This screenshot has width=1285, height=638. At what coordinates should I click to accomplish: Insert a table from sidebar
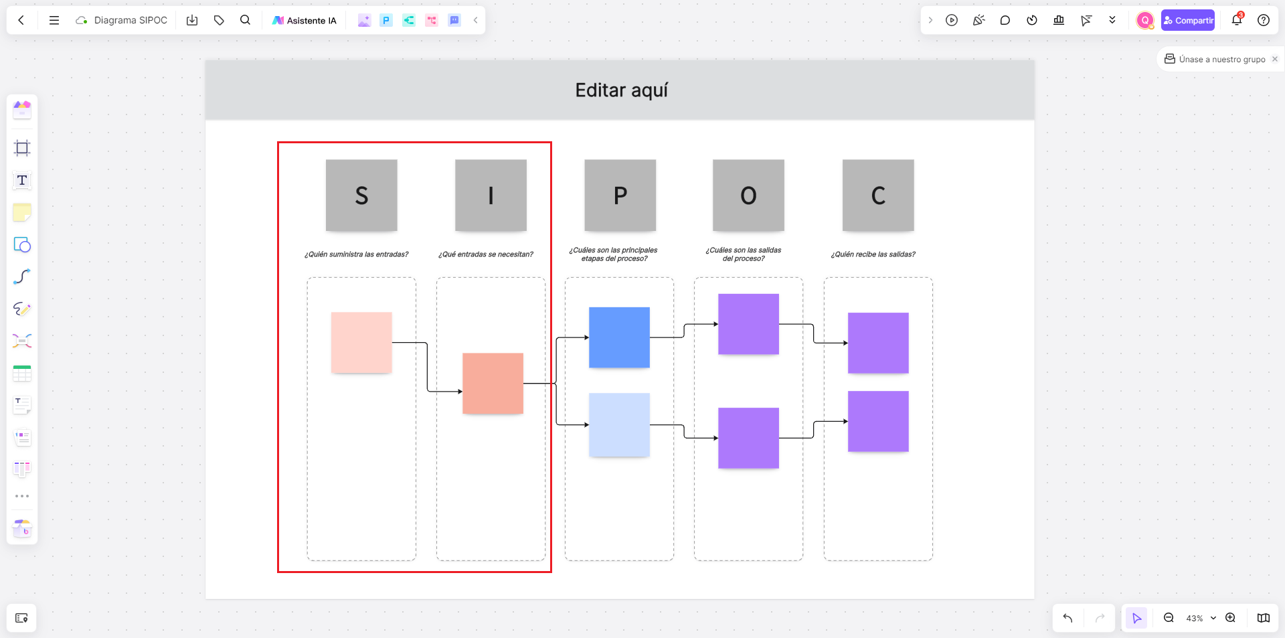(22, 373)
